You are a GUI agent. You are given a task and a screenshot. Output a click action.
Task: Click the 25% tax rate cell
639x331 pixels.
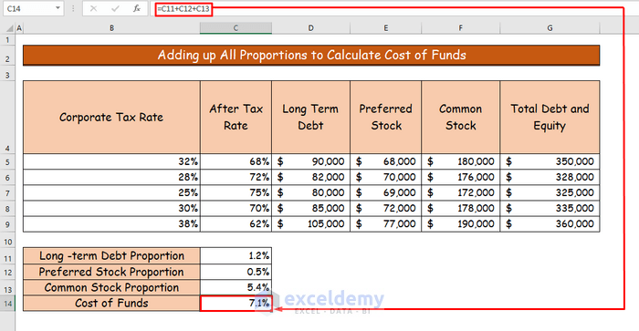(x=111, y=192)
